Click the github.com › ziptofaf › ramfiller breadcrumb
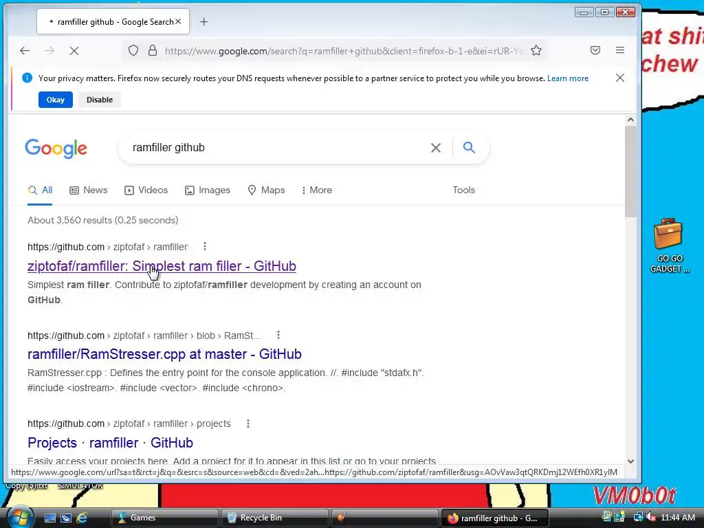Viewport: 704px width, 528px height. [x=107, y=247]
